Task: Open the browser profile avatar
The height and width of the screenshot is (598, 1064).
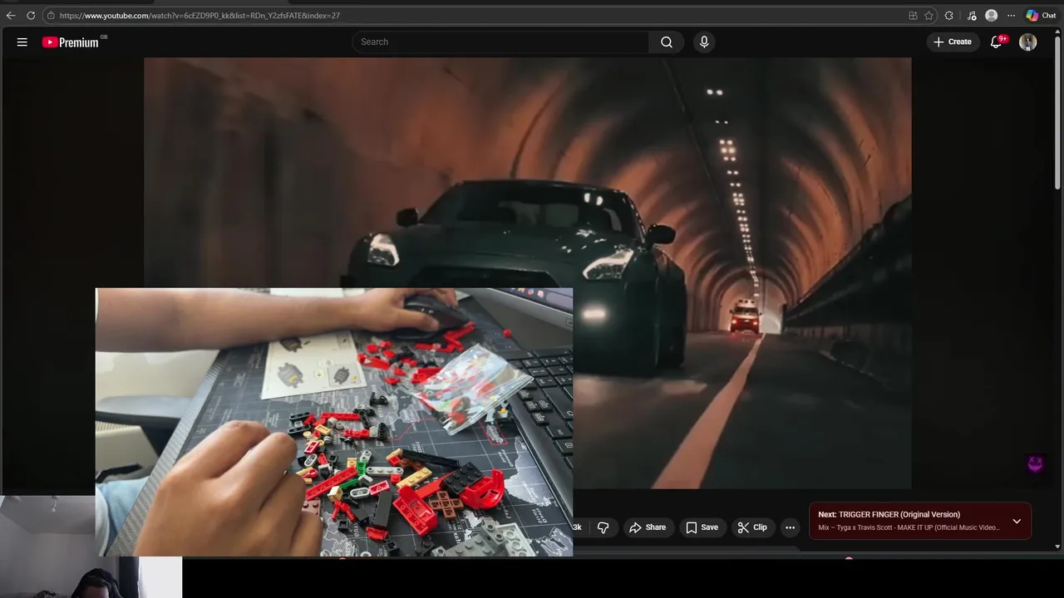Action: (x=991, y=15)
